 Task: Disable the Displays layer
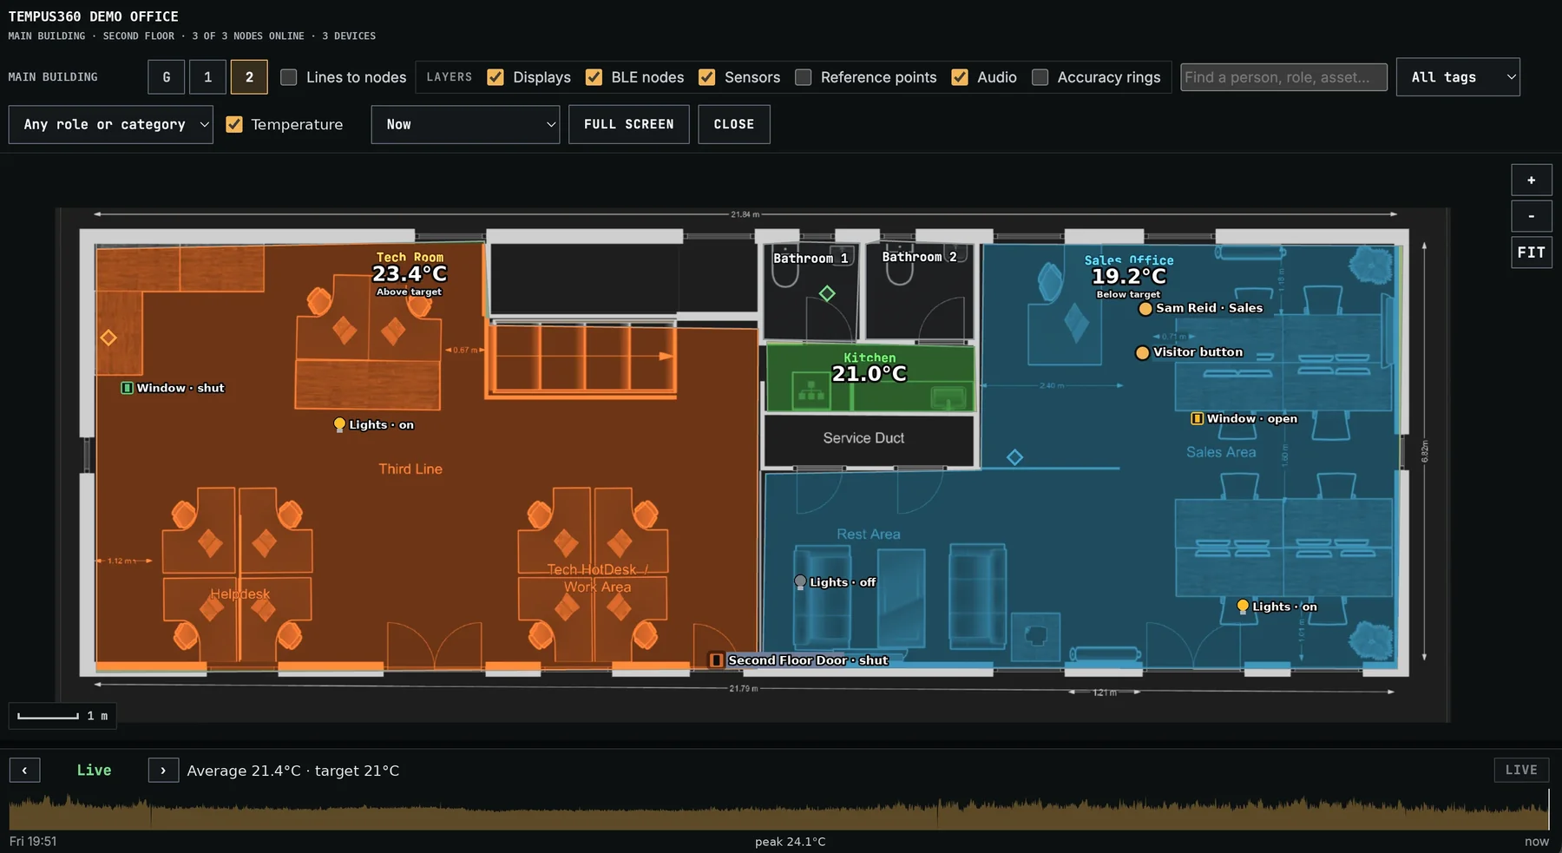(x=496, y=77)
